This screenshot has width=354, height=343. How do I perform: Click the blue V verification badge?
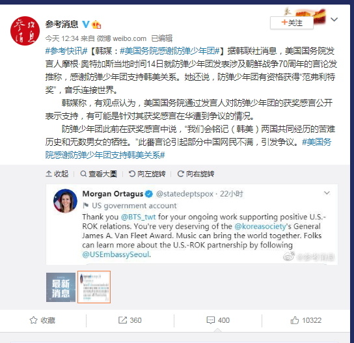[x=85, y=24]
